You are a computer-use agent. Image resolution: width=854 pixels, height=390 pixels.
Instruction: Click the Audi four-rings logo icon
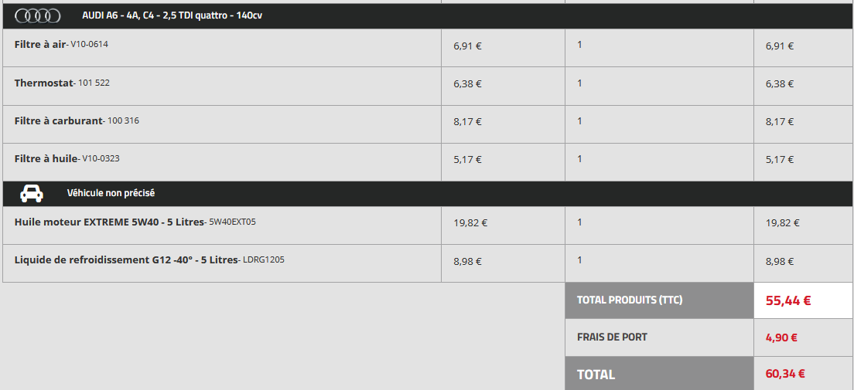[x=37, y=15]
